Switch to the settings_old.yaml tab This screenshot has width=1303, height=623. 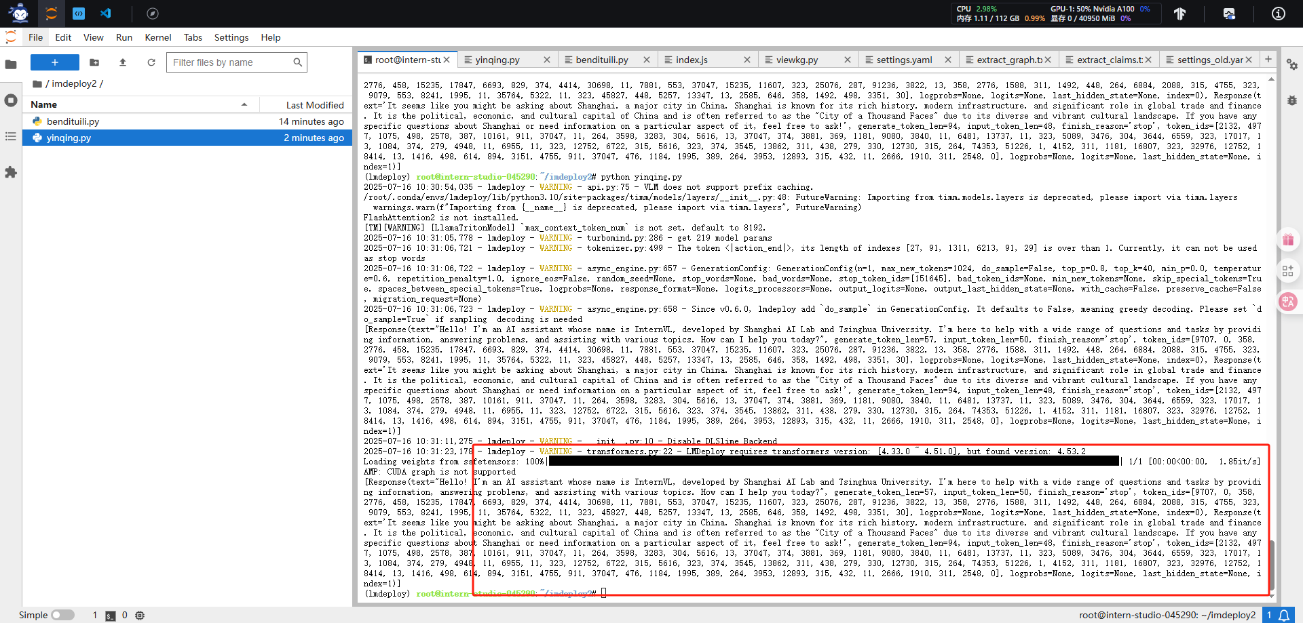pos(1210,60)
